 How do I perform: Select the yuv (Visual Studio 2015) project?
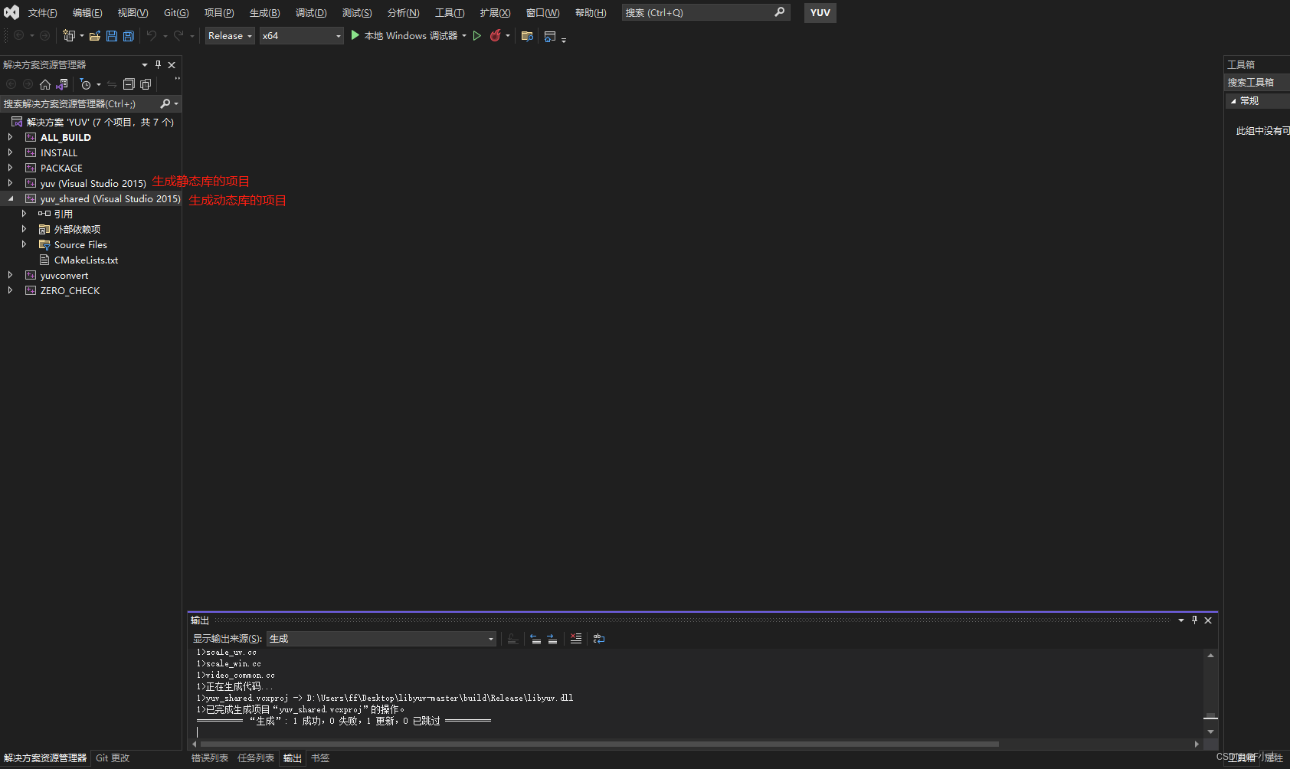(x=93, y=183)
